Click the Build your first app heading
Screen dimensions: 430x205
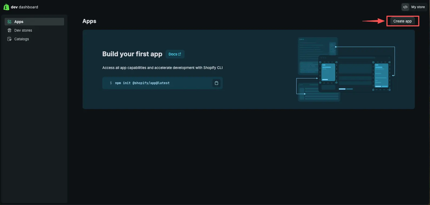point(132,54)
